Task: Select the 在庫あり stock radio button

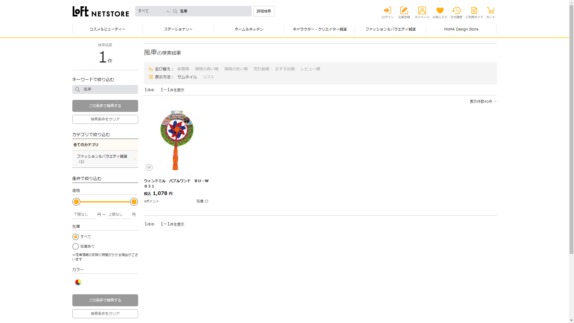Action: click(76, 246)
